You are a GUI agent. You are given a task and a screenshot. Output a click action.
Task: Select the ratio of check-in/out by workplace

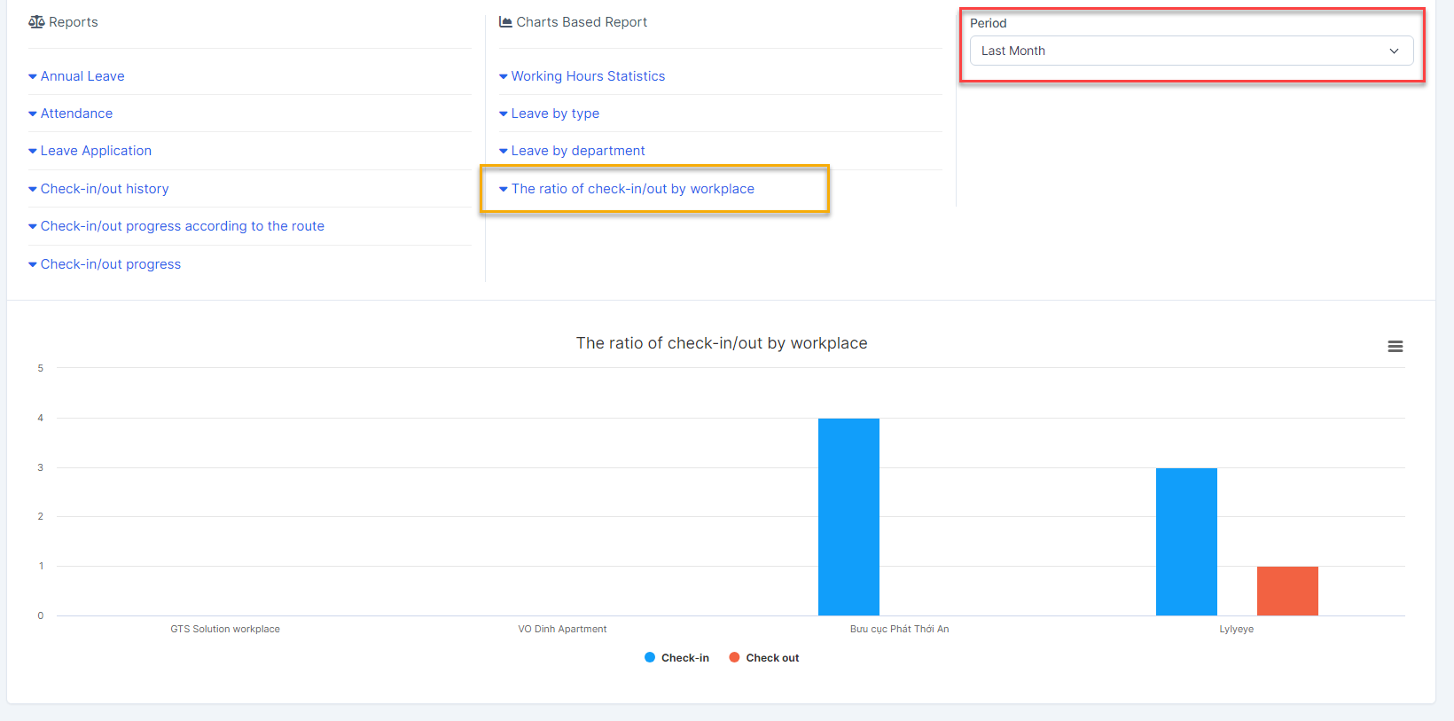click(632, 189)
